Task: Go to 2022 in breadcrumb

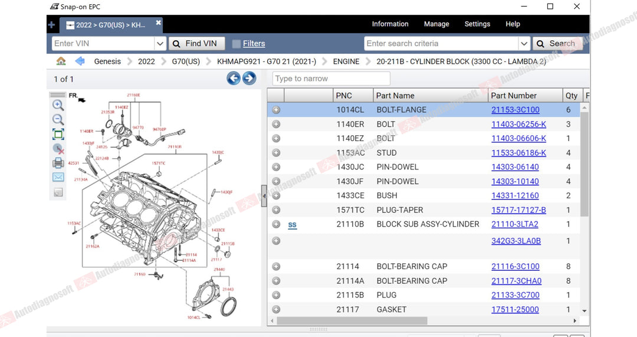Action: pyautogui.click(x=146, y=61)
